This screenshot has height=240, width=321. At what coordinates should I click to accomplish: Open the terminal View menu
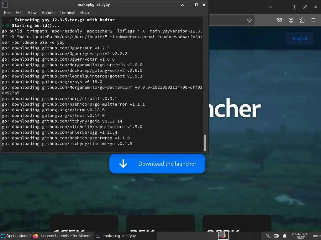point(32,12)
